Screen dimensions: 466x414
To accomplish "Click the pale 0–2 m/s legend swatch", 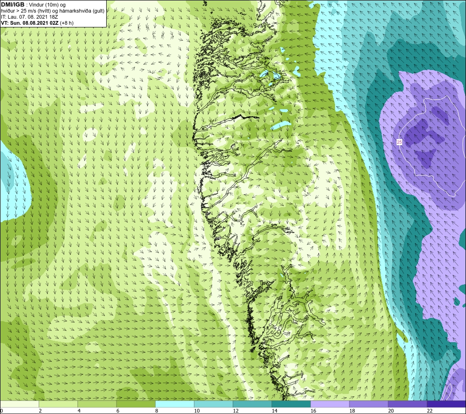I will [20, 404].
